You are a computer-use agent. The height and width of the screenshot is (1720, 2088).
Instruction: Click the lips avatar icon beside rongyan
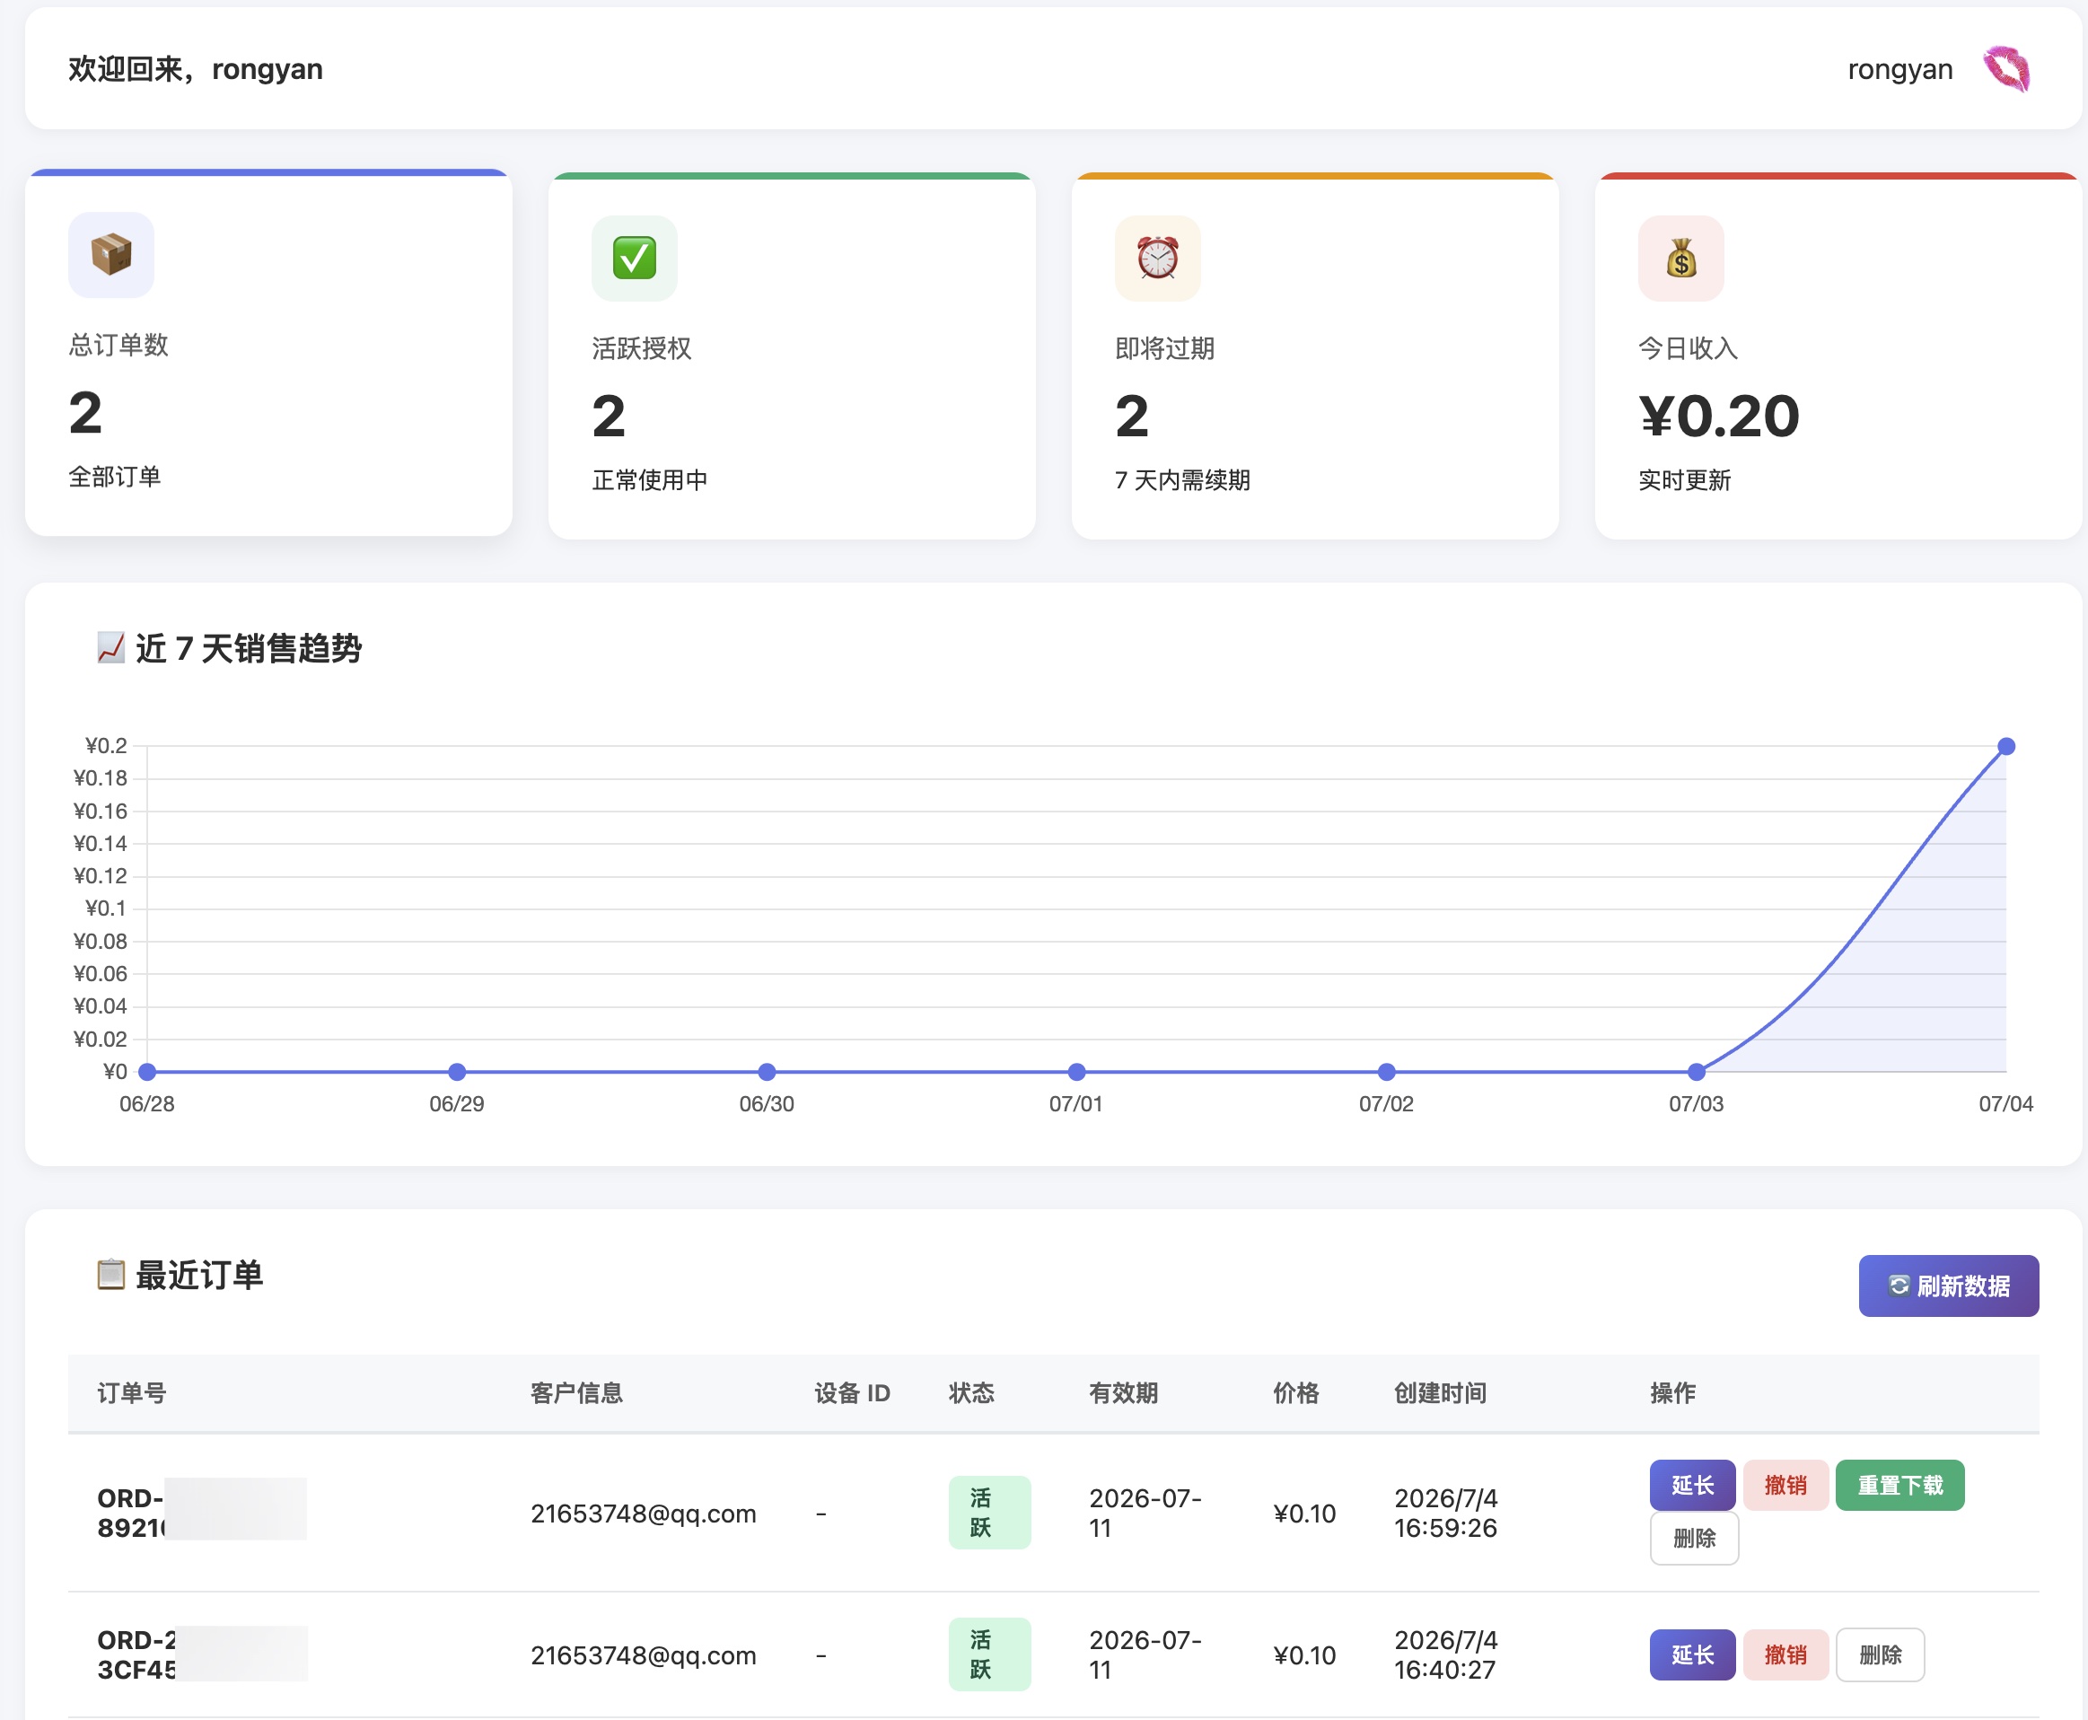2005,69
